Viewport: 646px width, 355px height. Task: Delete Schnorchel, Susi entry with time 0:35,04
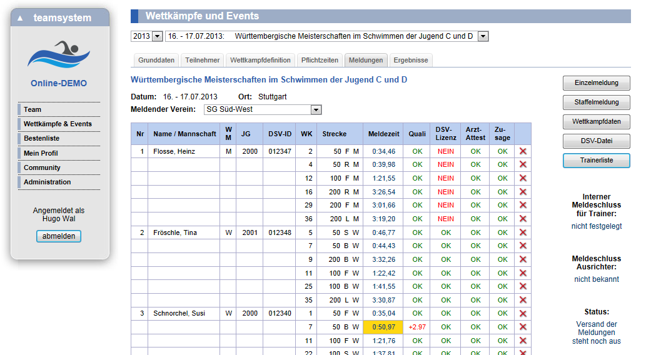pyautogui.click(x=523, y=313)
